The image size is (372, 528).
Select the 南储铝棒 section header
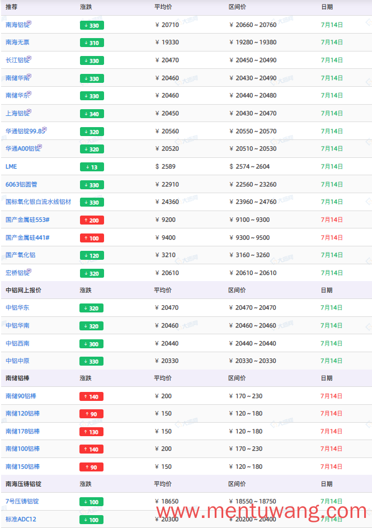click(x=17, y=378)
